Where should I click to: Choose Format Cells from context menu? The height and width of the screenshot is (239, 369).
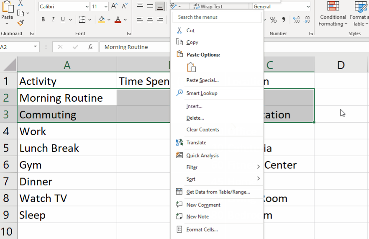pyautogui.click(x=217, y=229)
